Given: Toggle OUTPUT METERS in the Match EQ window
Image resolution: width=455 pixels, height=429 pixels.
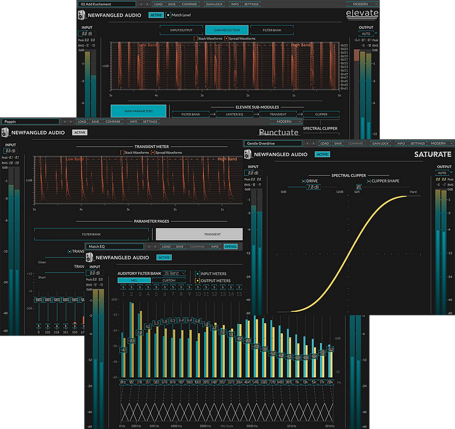Looking at the screenshot, I should (198, 280).
